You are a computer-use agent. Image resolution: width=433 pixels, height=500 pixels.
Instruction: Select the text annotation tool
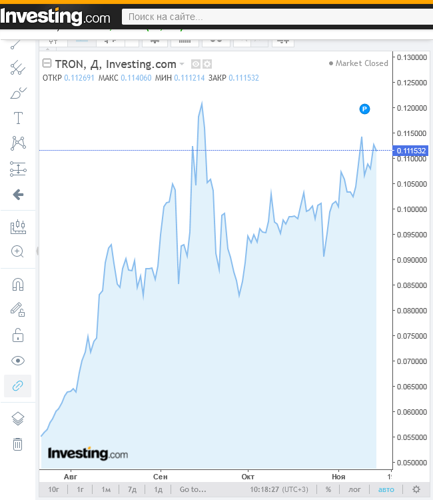click(x=18, y=118)
